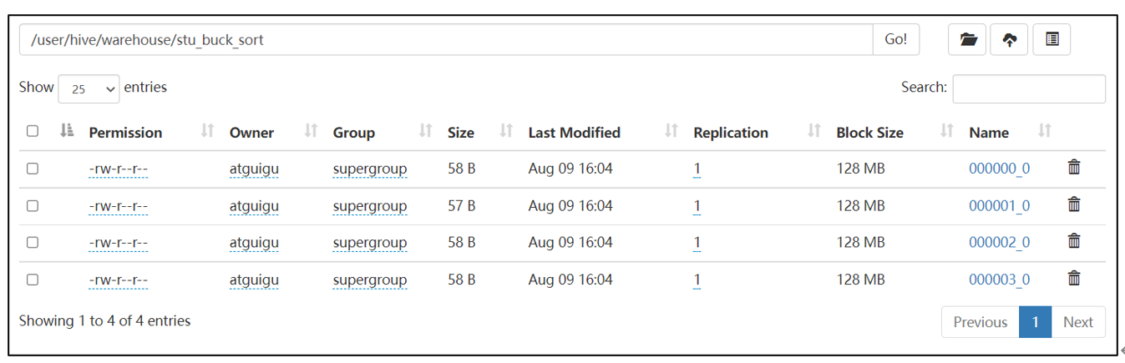
Task: Check the box for file 000000_0
Action: click(33, 169)
